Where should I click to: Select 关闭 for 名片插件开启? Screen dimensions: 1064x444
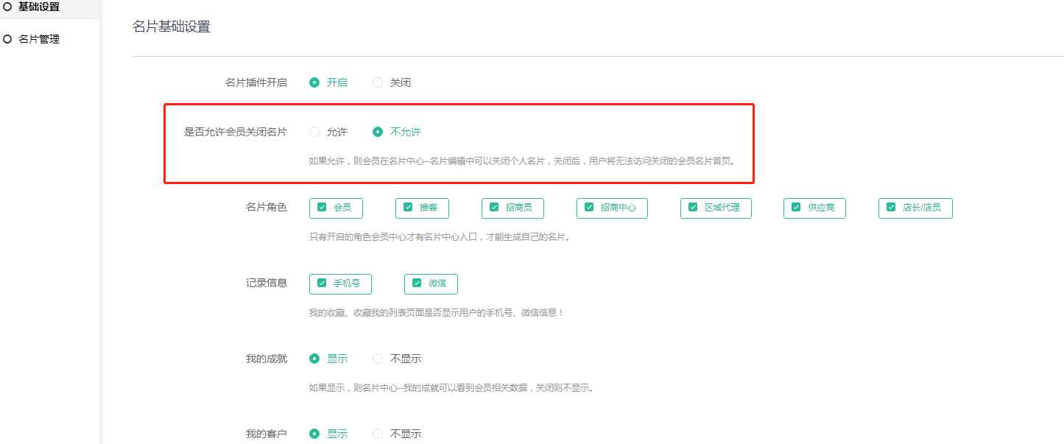[378, 82]
